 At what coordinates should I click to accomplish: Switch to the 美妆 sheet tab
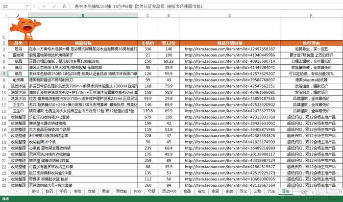(x=77, y=191)
